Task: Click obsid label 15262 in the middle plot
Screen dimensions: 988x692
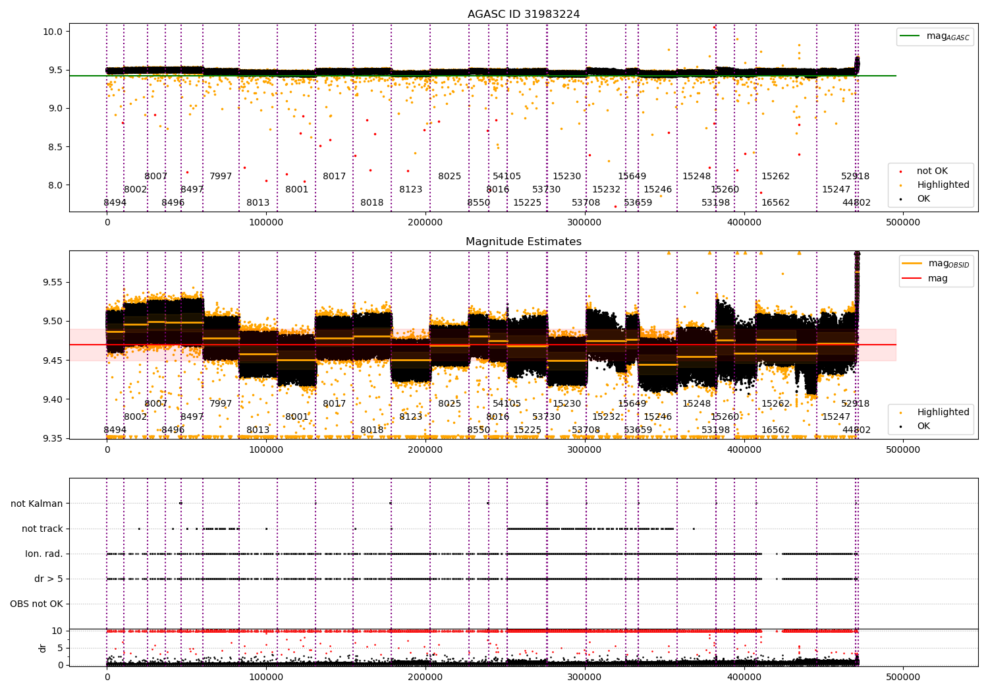Action: point(776,404)
